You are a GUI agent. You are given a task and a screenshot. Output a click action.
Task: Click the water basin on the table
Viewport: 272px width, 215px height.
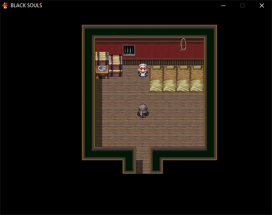tap(102, 68)
